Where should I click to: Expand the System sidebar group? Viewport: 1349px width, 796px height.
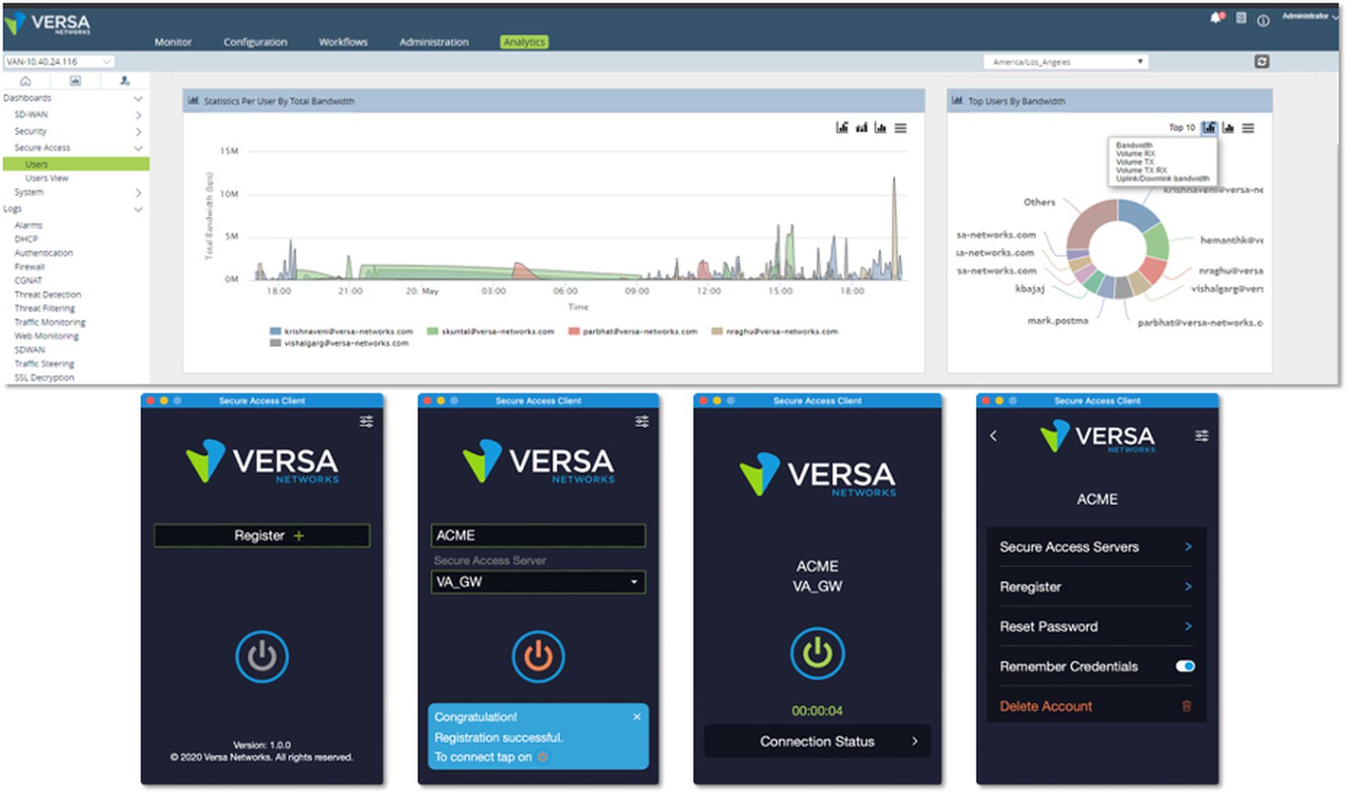[138, 193]
